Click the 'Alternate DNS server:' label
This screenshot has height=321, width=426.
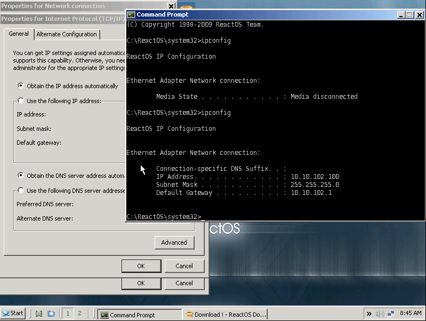(45, 218)
